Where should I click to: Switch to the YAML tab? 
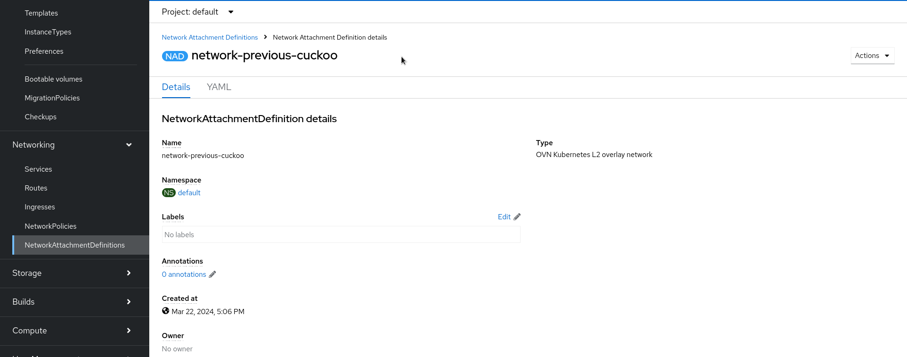(x=219, y=87)
